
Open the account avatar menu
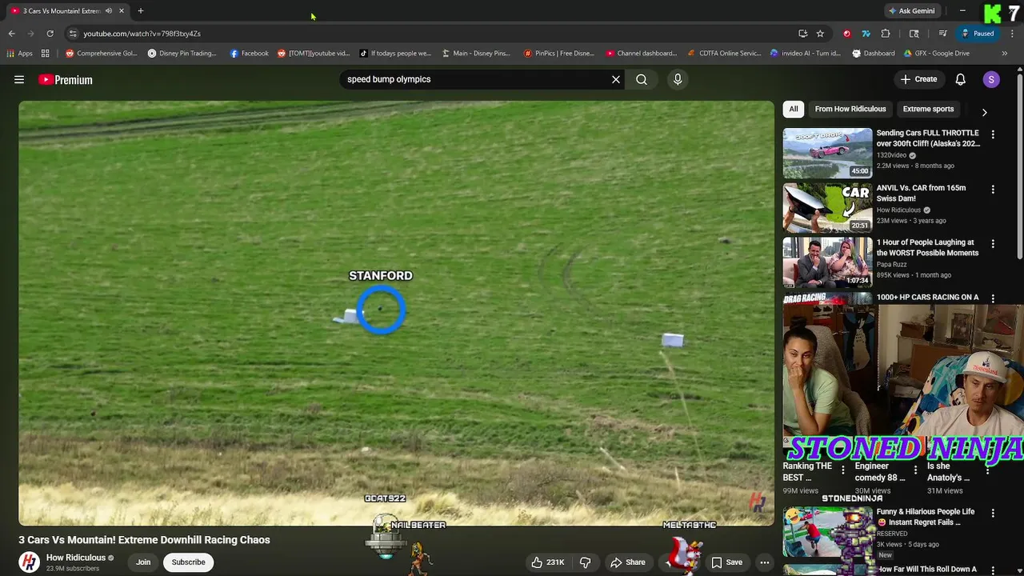(991, 79)
